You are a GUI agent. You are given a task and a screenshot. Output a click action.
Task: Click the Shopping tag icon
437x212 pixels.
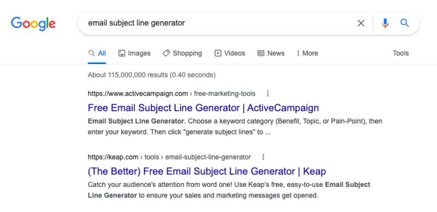[166, 53]
